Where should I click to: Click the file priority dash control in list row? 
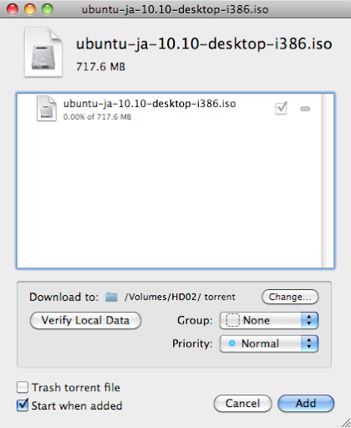pyautogui.click(x=305, y=109)
